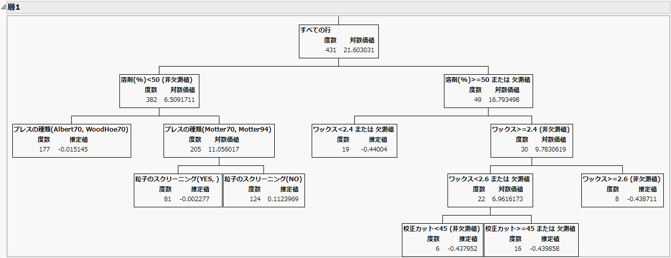Select node ワックス>=2.4 (非欠測値)
This screenshot has height=258, width=671.
pyautogui.click(x=531, y=129)
